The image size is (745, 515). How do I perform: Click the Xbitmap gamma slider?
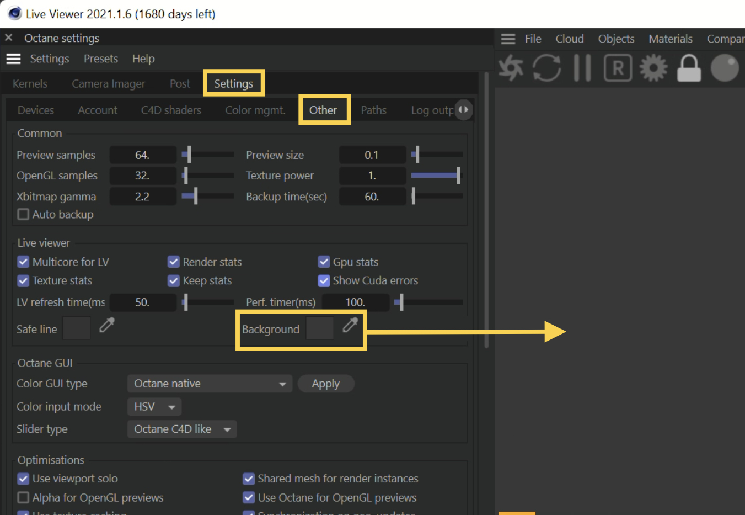(208, 196)
